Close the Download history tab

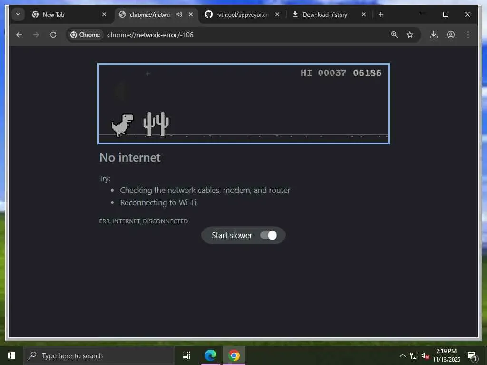(364, 14)
